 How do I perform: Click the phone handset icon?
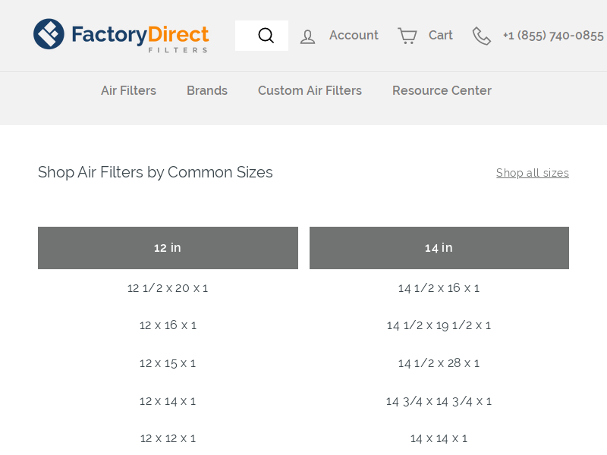(x=482, y=36)
